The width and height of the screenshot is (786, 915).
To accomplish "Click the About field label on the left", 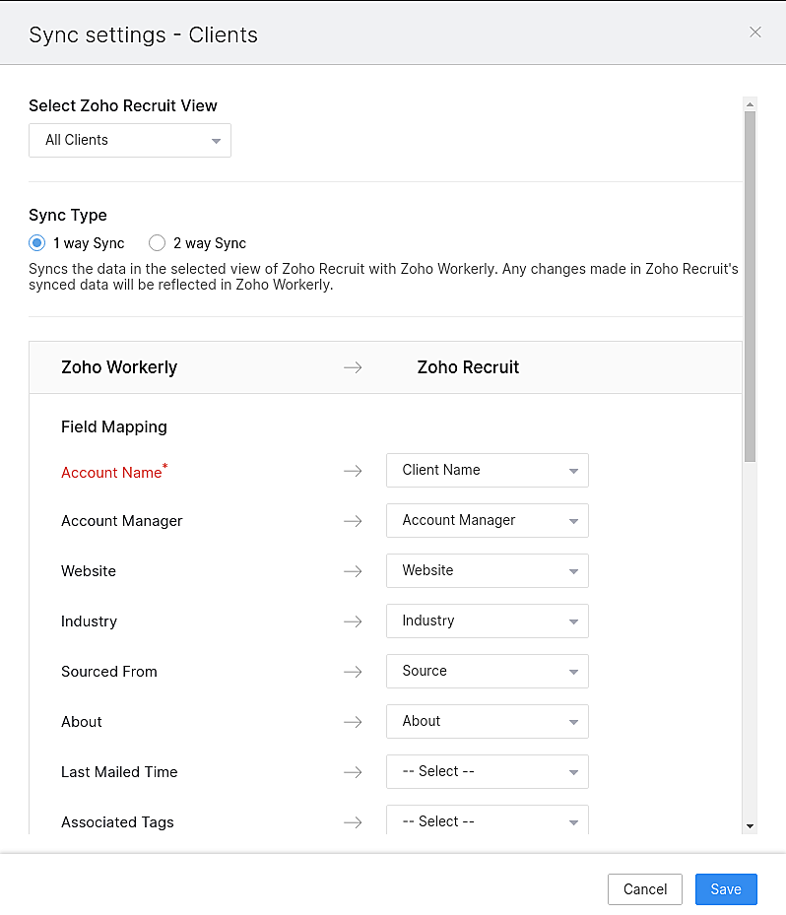I will 82,722.
